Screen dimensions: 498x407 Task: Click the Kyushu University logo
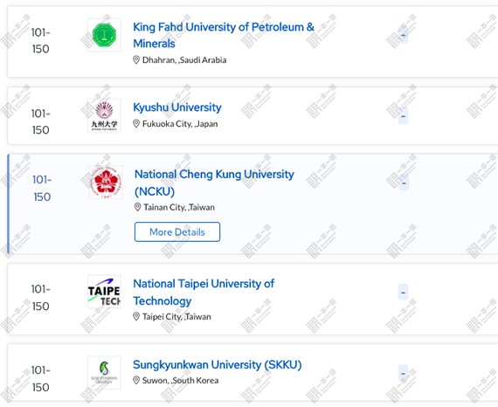pos(104,115)
